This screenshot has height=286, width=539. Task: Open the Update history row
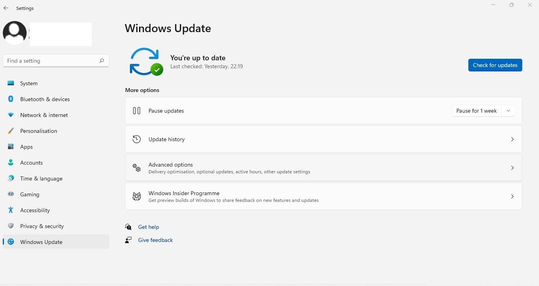pos(324,139)
